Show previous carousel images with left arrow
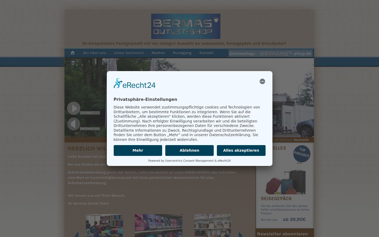The image size is (379, 237). (77, 235)
